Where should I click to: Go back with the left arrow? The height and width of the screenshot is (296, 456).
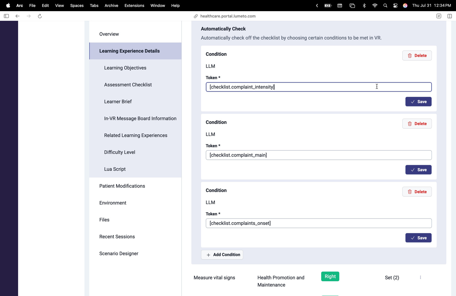17,16
